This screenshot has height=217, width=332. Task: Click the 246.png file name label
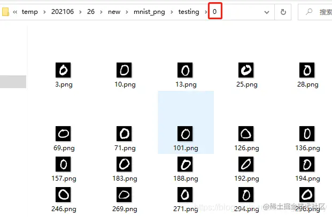[64, 209]
